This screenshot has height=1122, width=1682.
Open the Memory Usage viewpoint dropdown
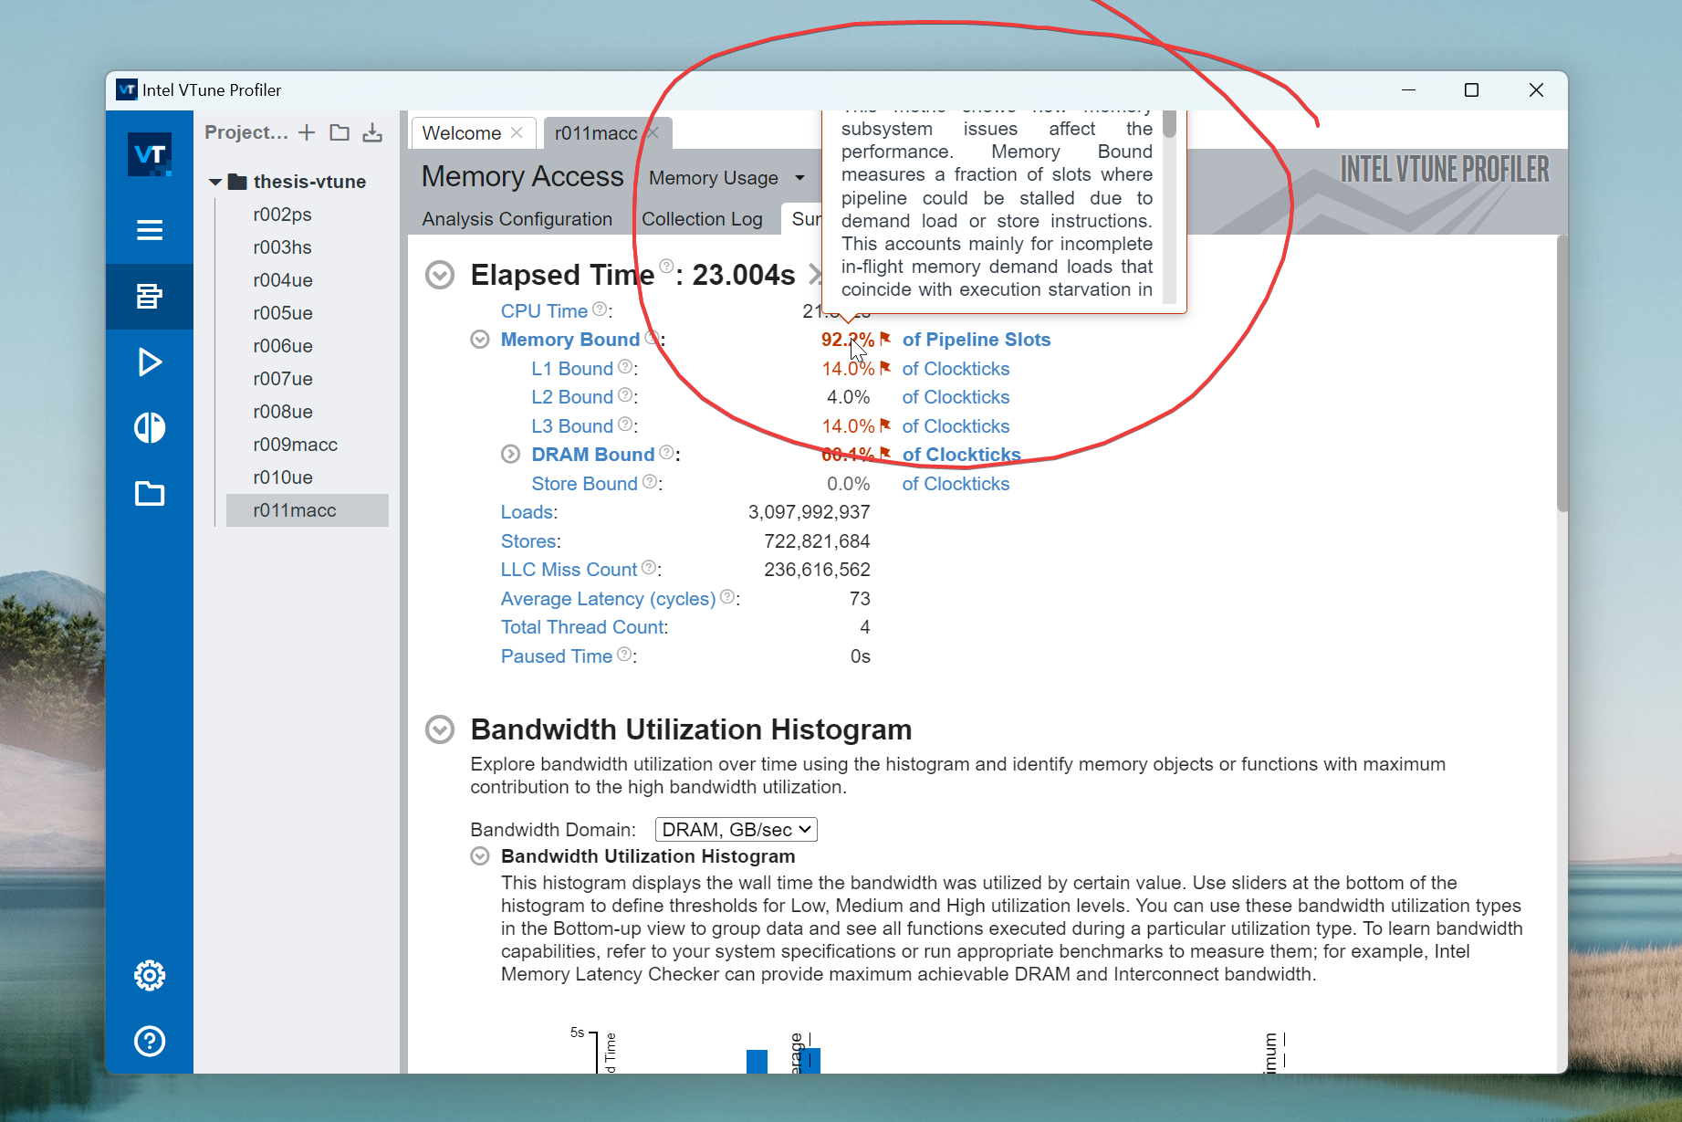[x=726, y=178]
